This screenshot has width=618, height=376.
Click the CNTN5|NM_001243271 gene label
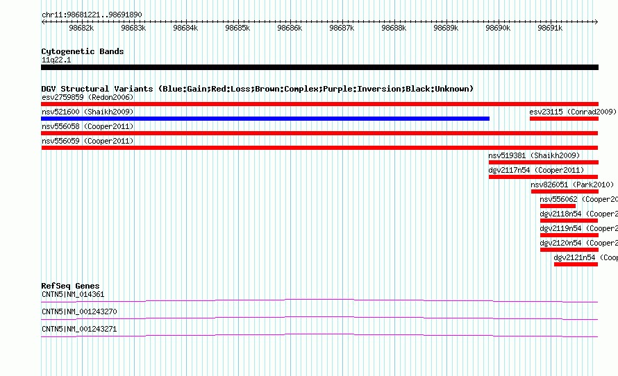coord(79,329)
